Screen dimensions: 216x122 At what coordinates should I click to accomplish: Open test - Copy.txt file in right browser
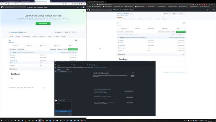[122, 48]
